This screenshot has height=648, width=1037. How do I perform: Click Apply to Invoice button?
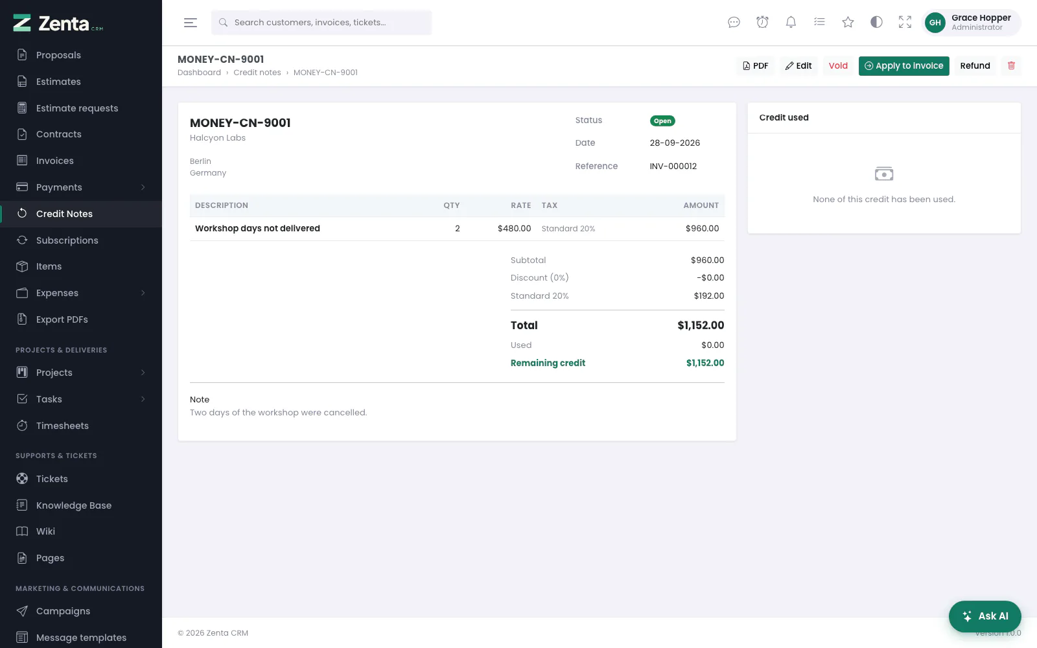point(903,65)
